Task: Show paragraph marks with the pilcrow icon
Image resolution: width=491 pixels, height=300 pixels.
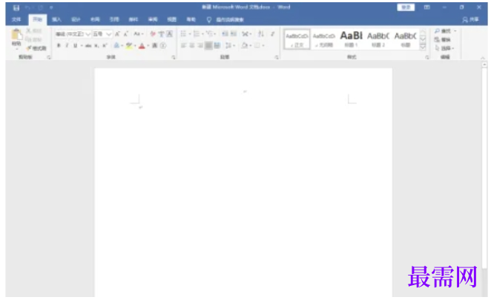Action: (x=273, y=34)
